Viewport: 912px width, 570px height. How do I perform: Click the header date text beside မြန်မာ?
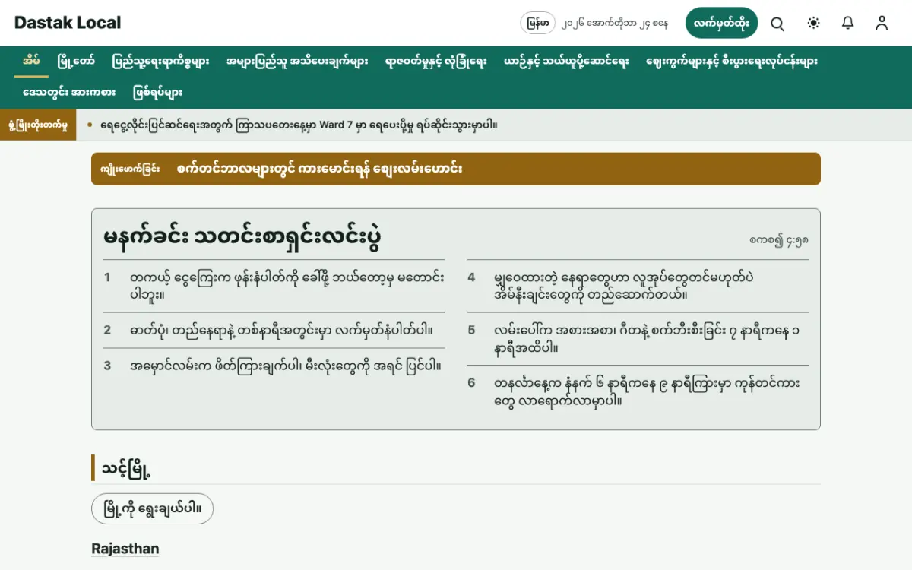click(x=616, y=24)
